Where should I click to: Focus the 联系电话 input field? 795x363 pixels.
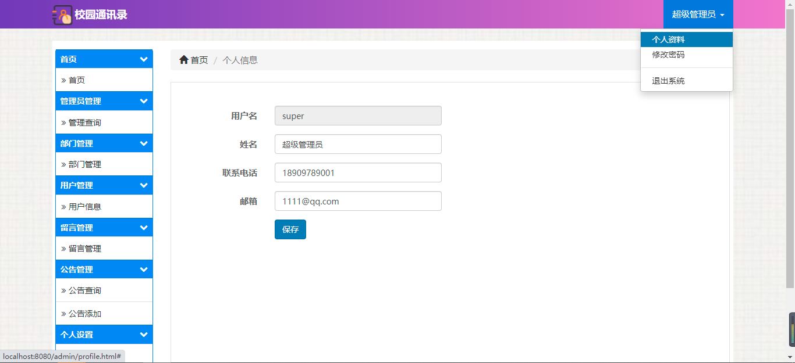358,172
